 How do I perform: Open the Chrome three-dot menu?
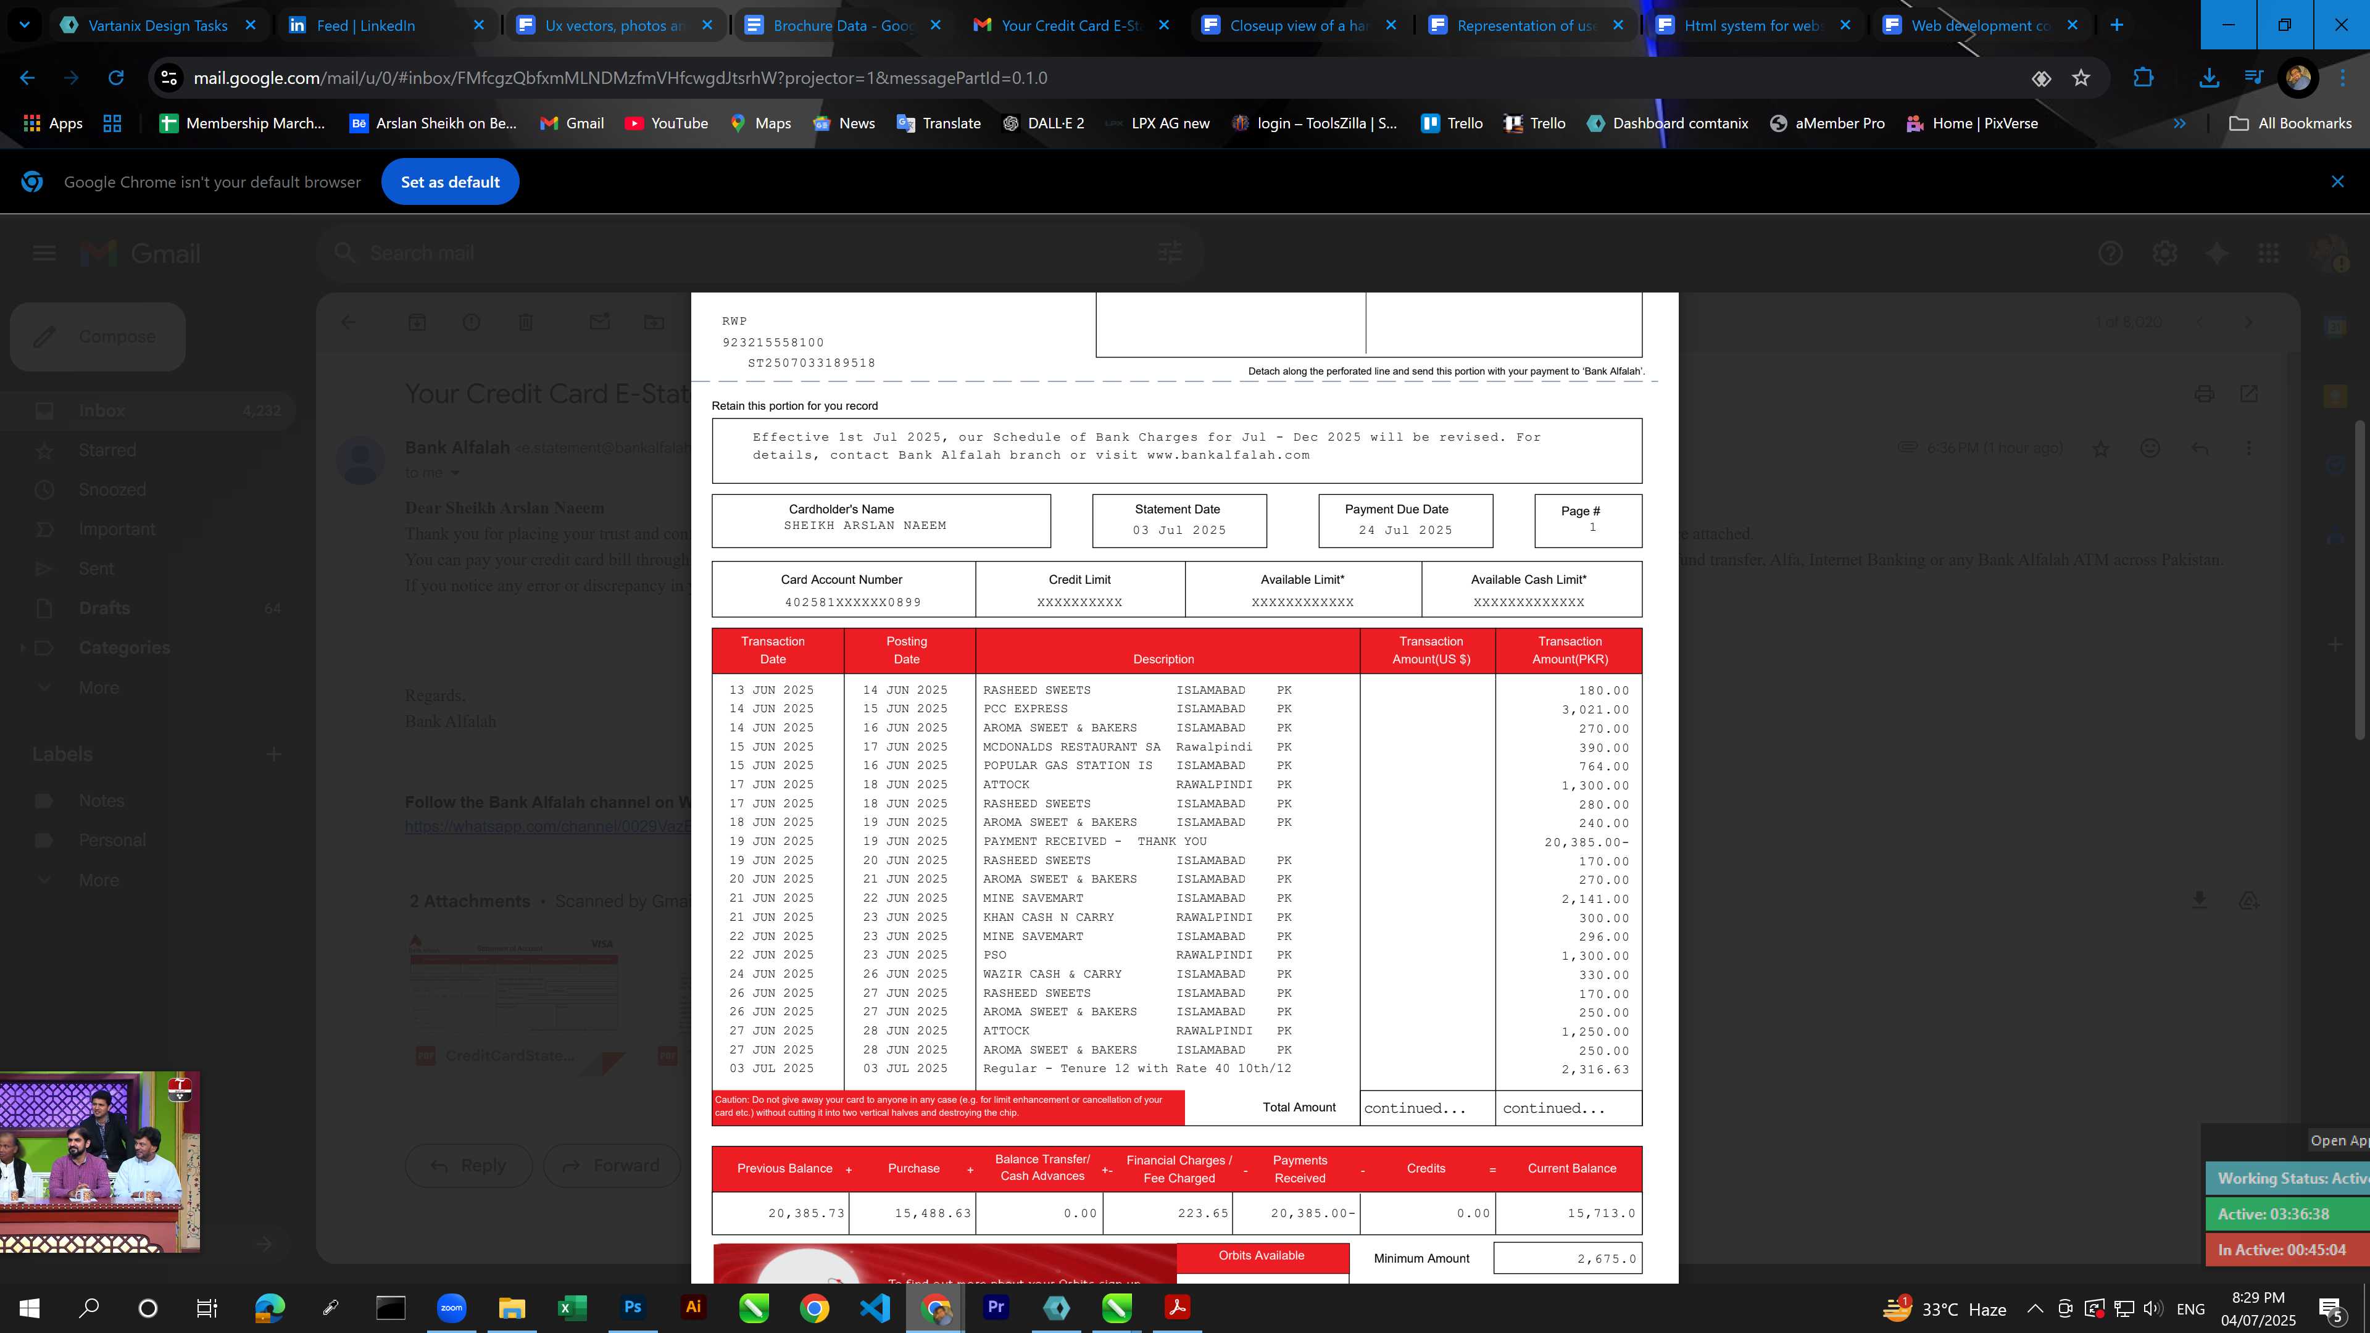[x=2342, y=78]
